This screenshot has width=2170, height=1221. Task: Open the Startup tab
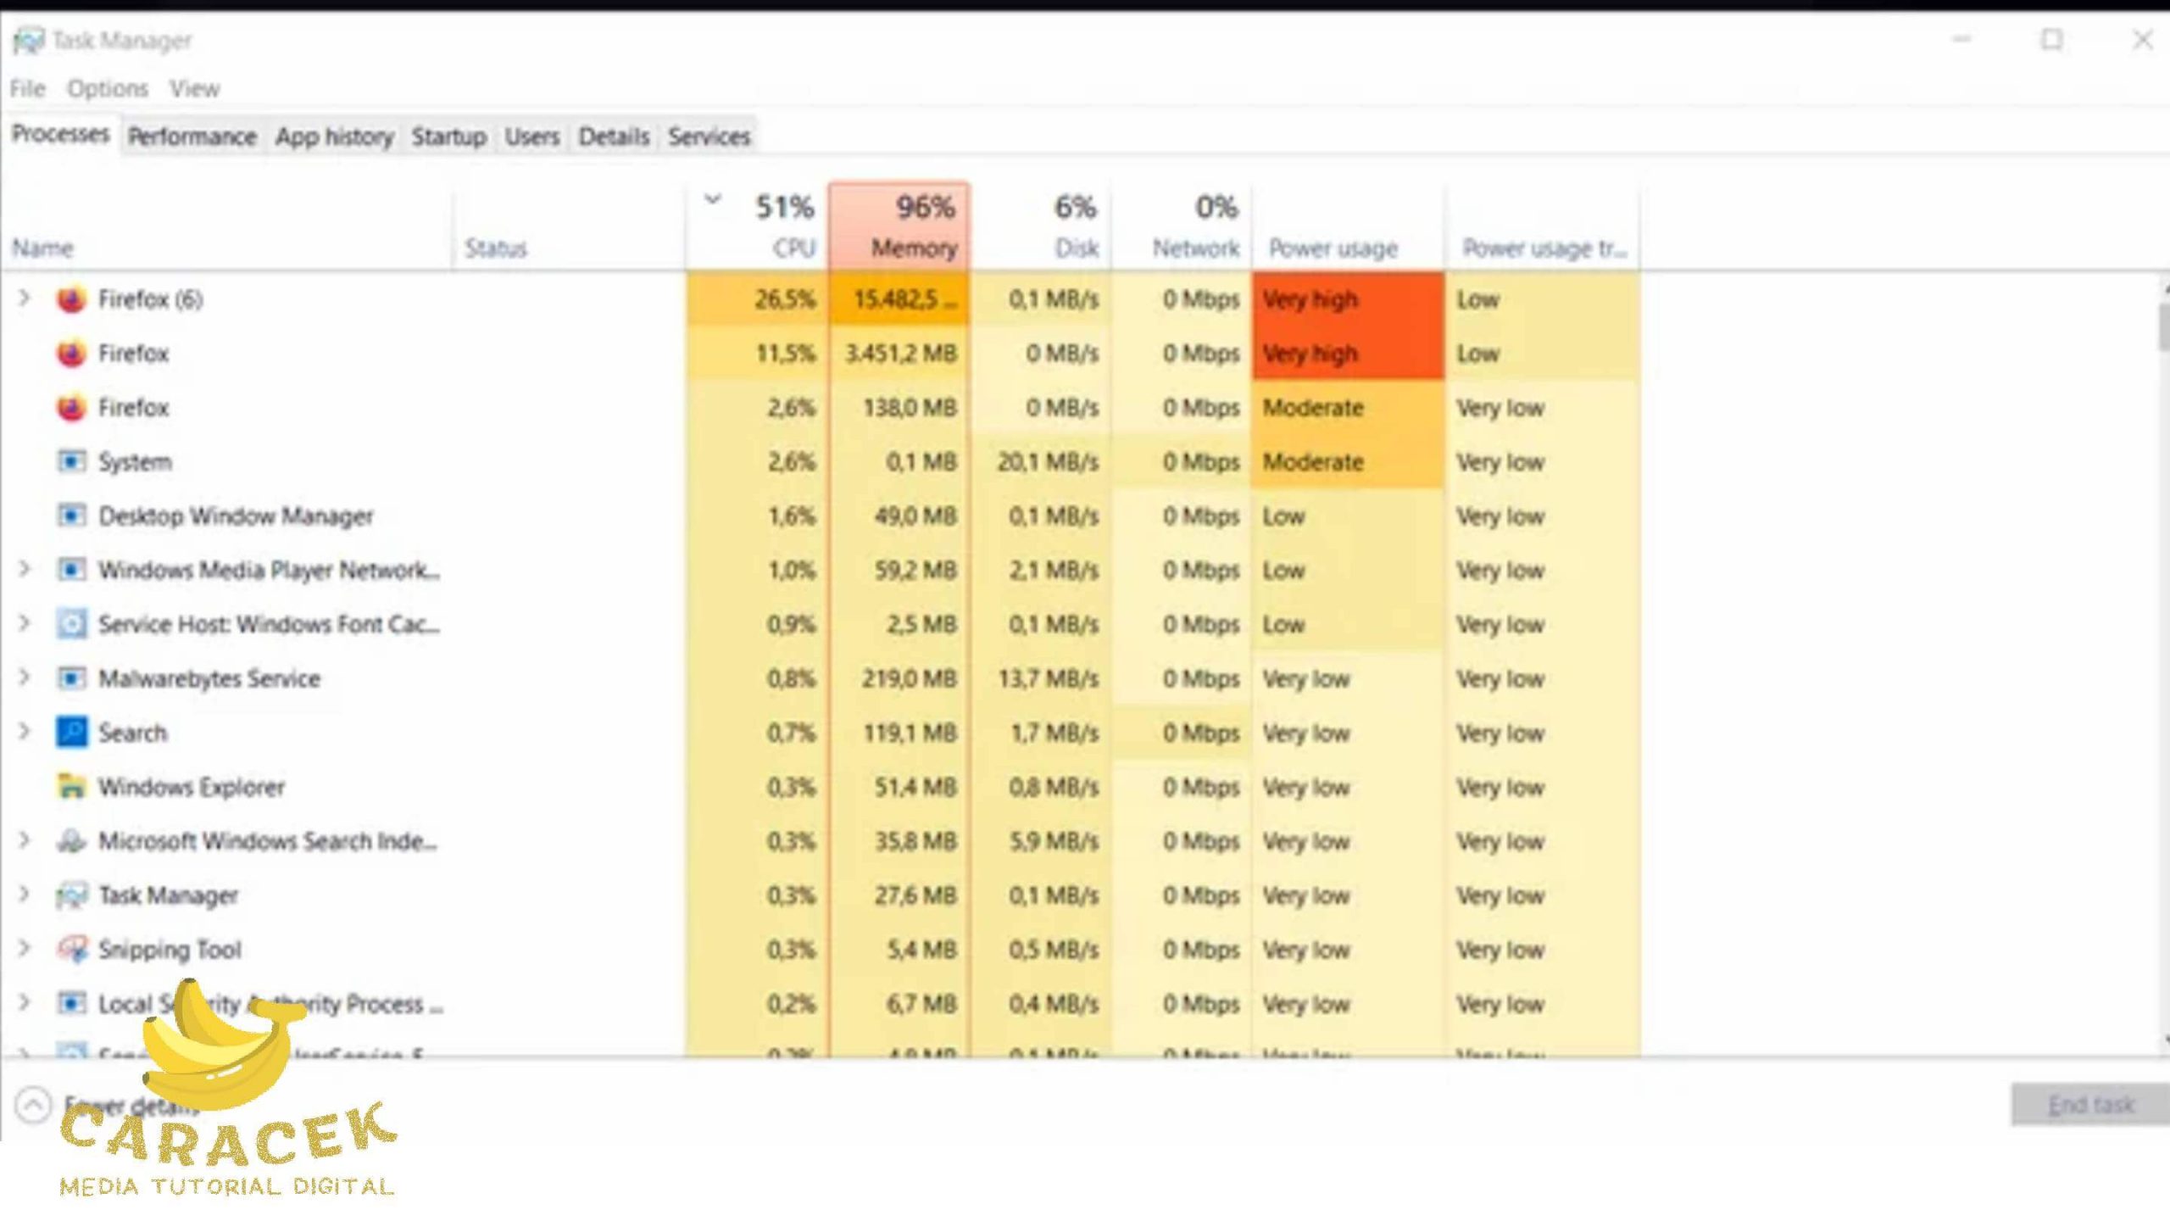(448, 137)
